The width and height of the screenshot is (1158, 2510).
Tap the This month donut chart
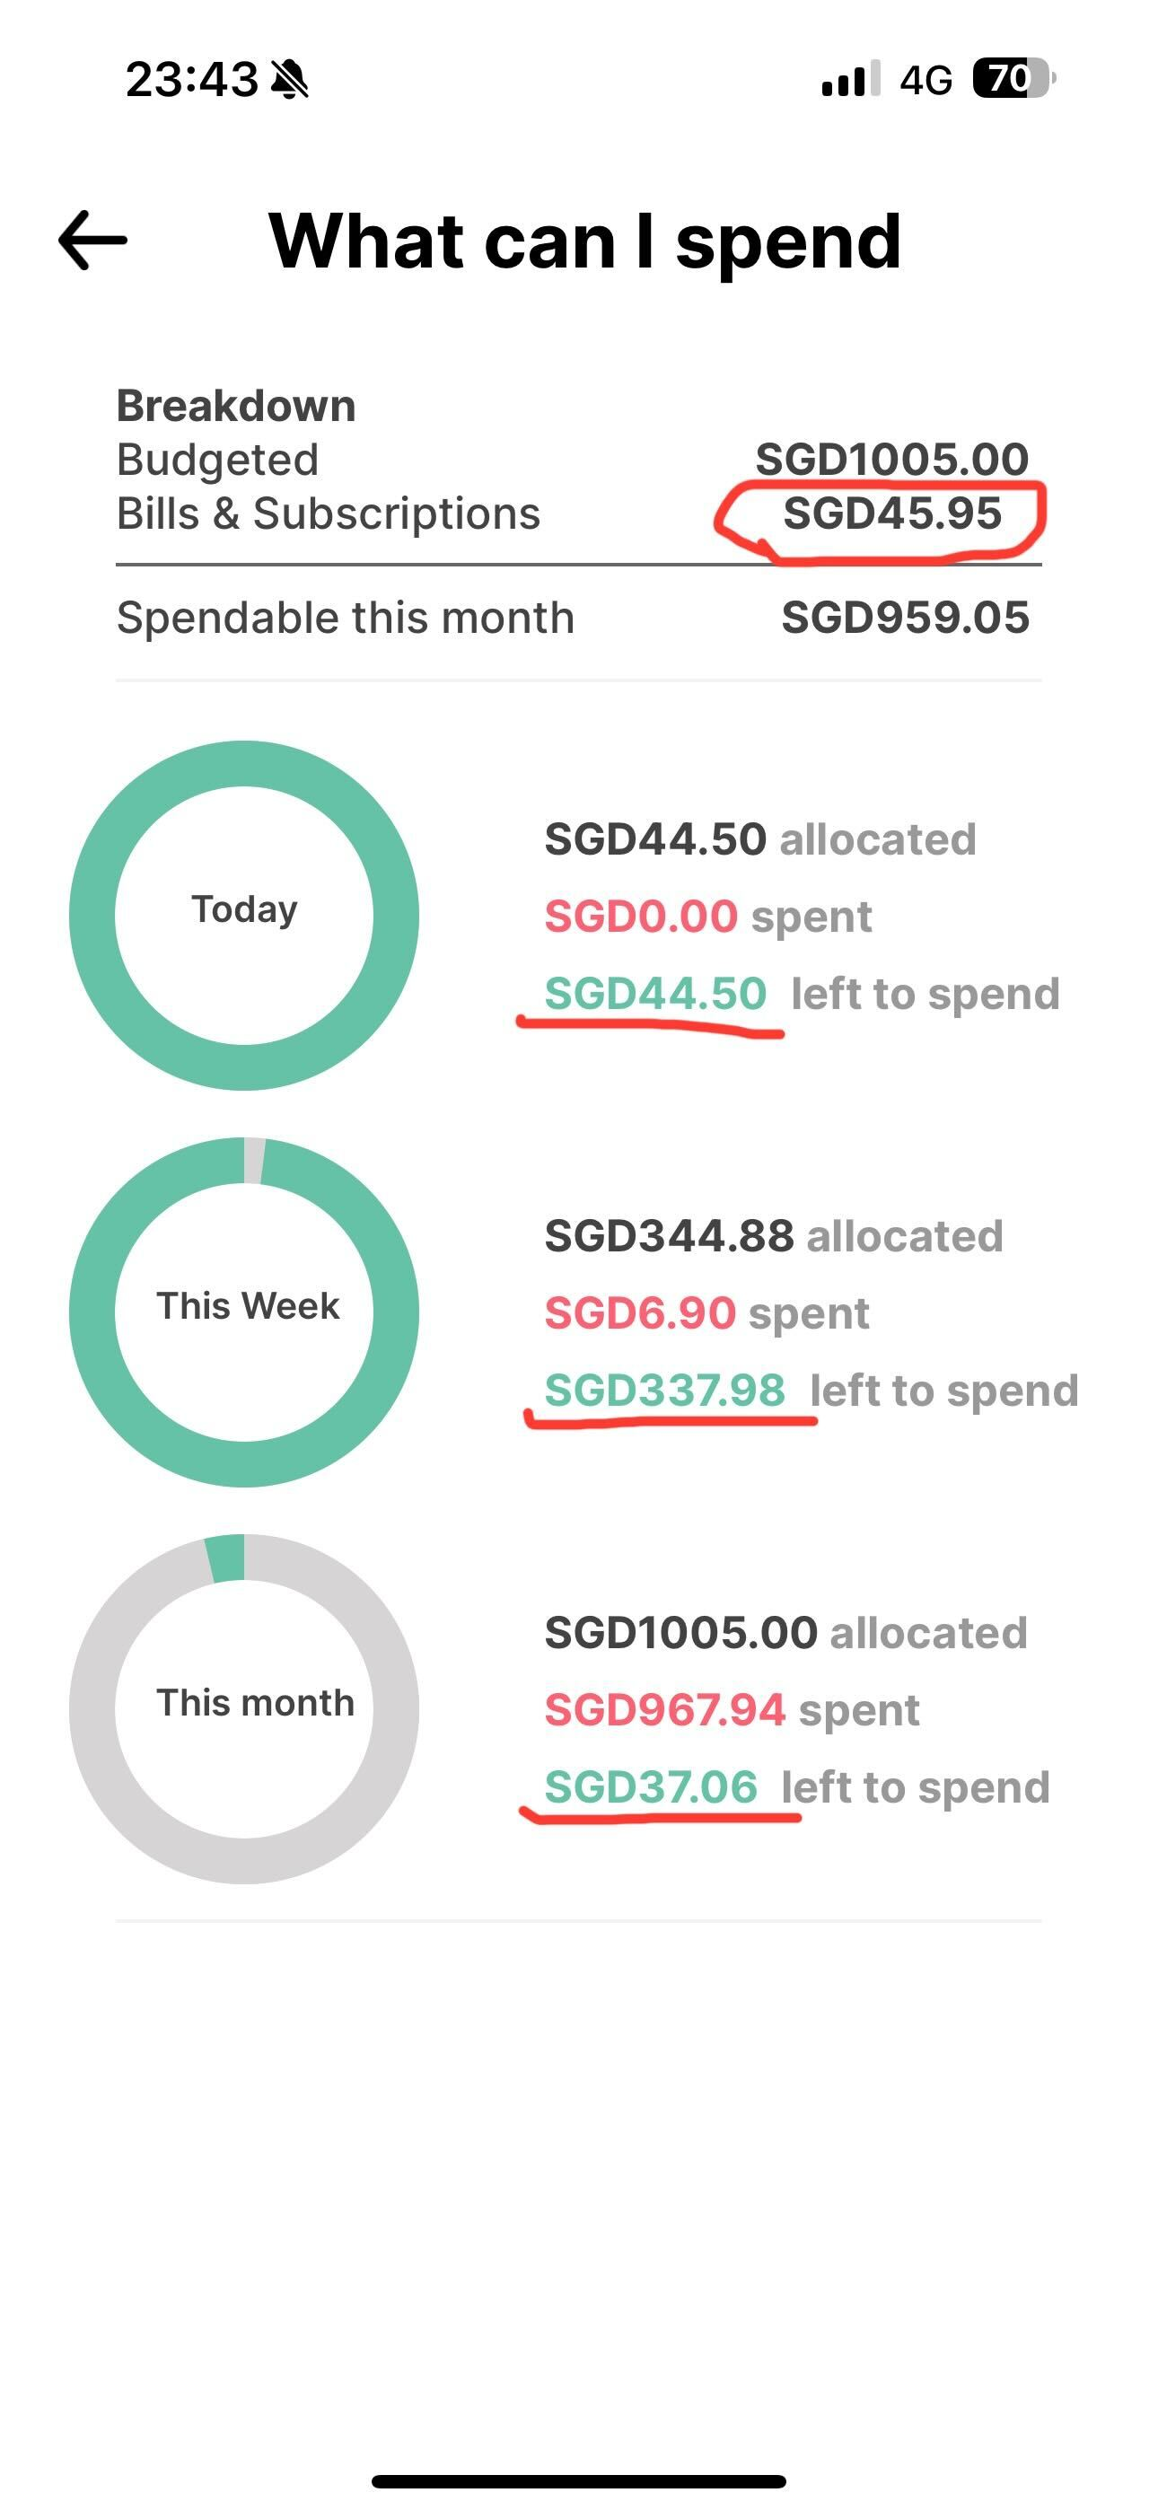coord(243,1708)
